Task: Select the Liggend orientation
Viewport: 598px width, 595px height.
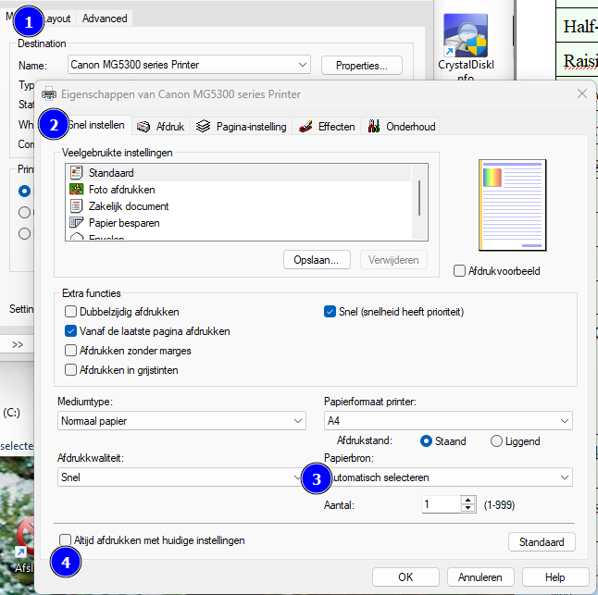Action: point(496,441)
